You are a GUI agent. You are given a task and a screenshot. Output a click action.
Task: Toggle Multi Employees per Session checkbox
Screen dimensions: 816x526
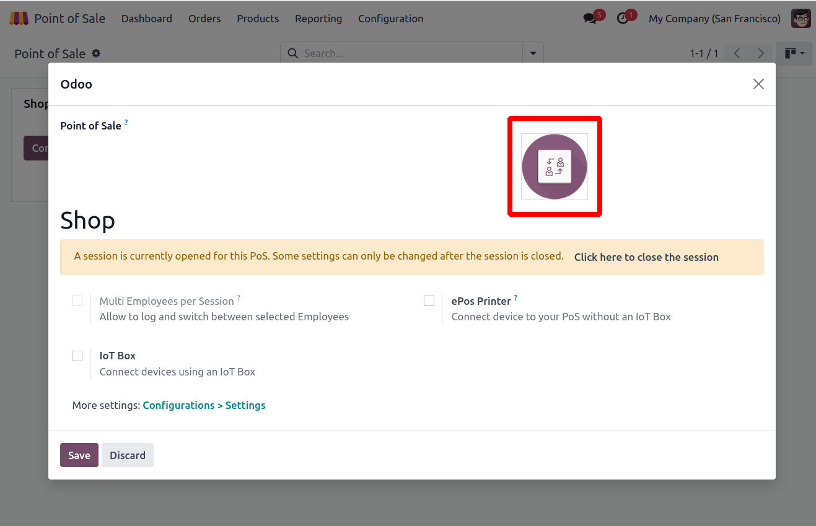(77, 301)
